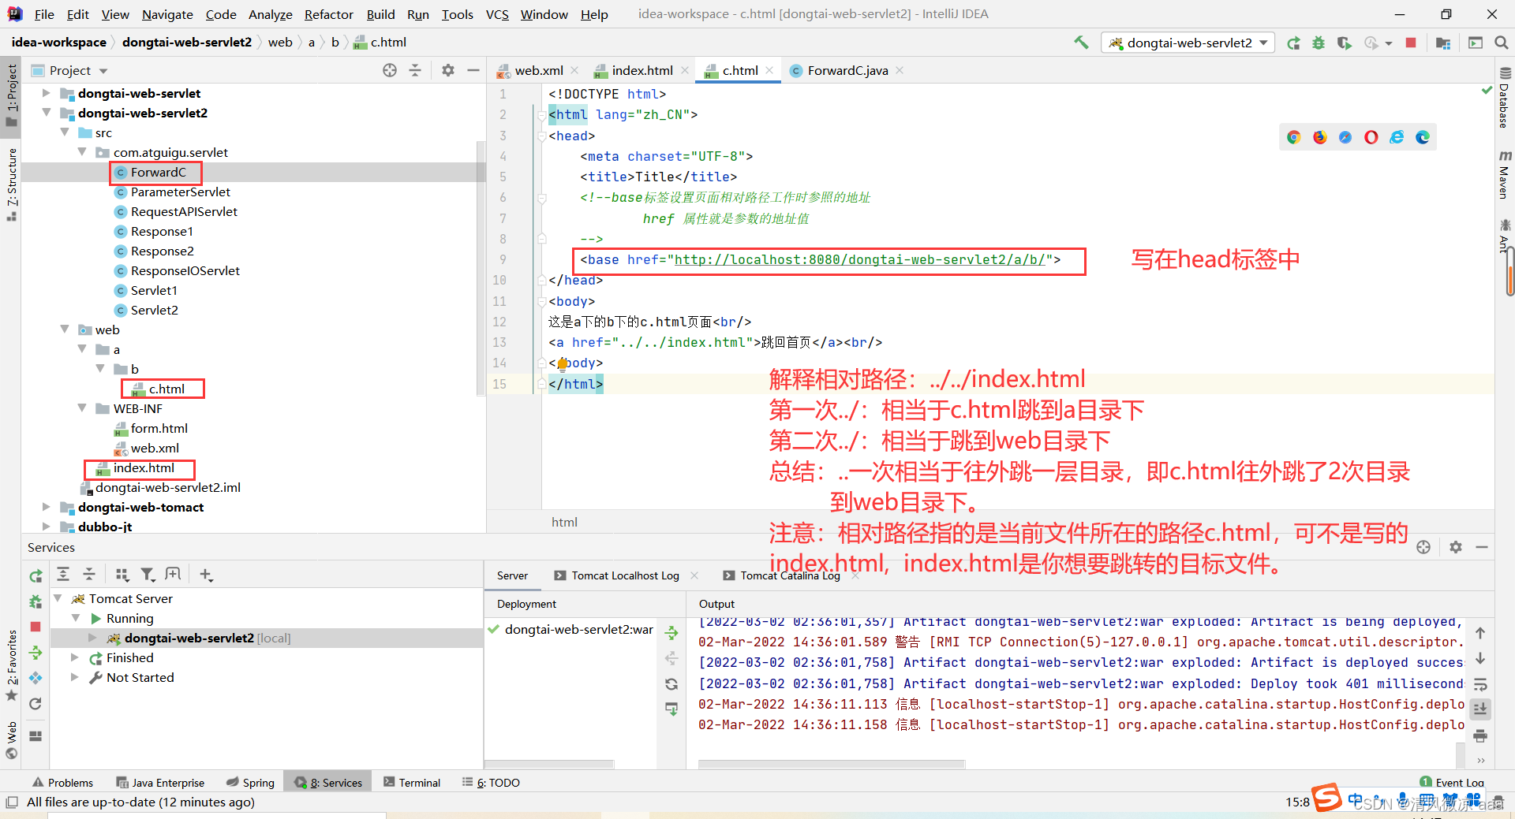Viewport: 1515px width, 819px height.
Task: Open page in Internet Explorer icon
Action: [1397, 137]
